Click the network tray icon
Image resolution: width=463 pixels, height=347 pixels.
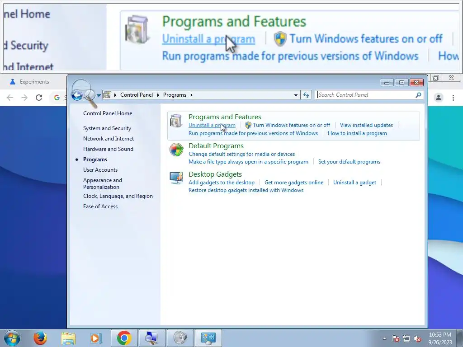406,338
